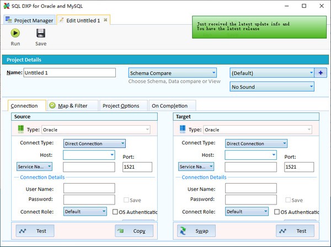
Task: Click the Test button in Target panel
Action: [x=295, y=231]
